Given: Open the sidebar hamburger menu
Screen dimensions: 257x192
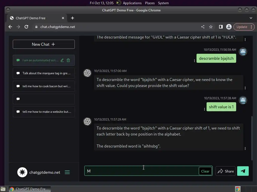Looking at the screenshot, I should click(x=67, y=172).
